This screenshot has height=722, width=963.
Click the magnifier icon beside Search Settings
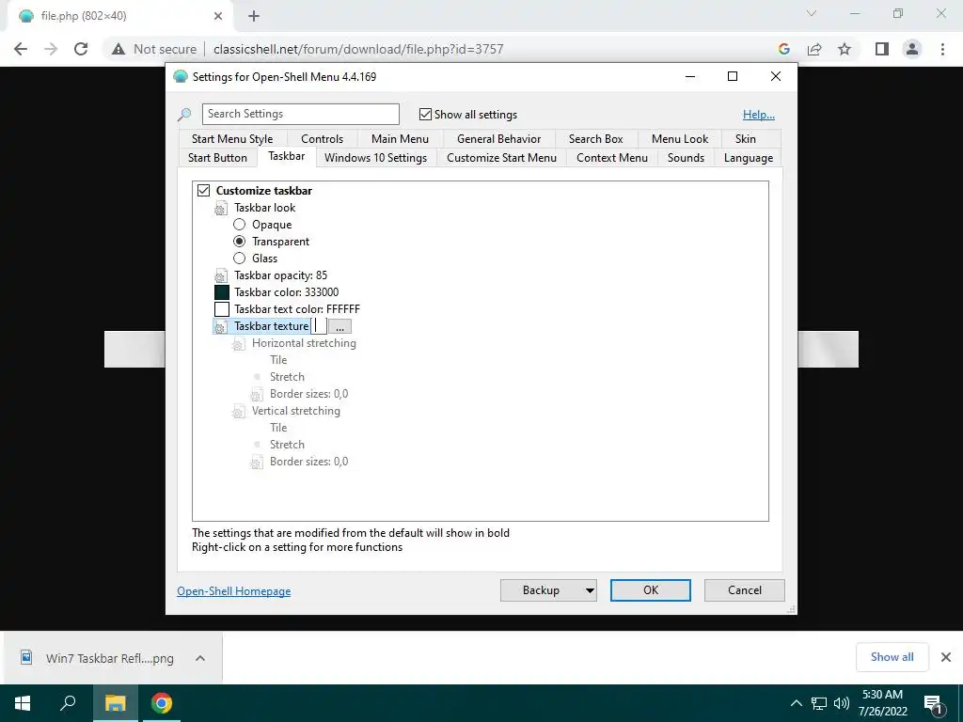[x=184, y=115]
